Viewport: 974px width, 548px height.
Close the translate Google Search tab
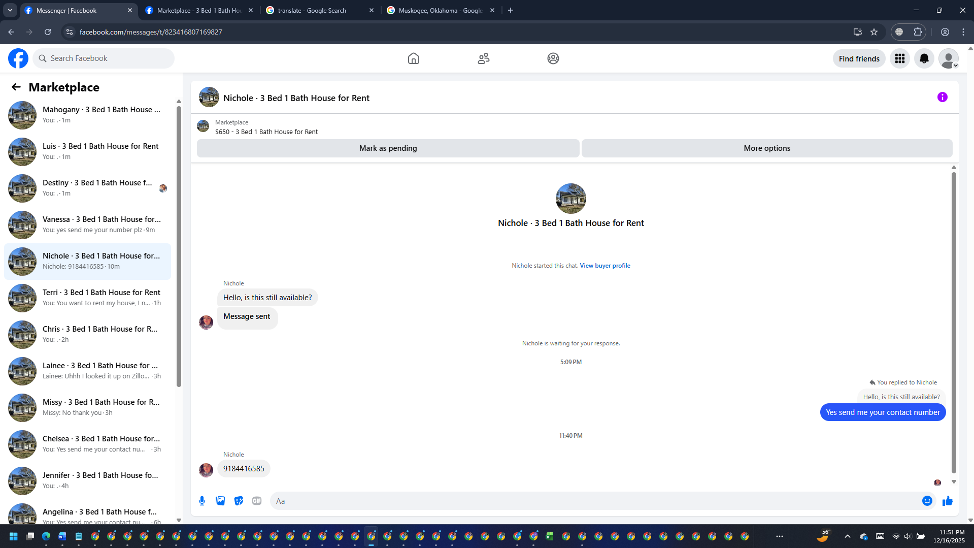tap(372, 10)
